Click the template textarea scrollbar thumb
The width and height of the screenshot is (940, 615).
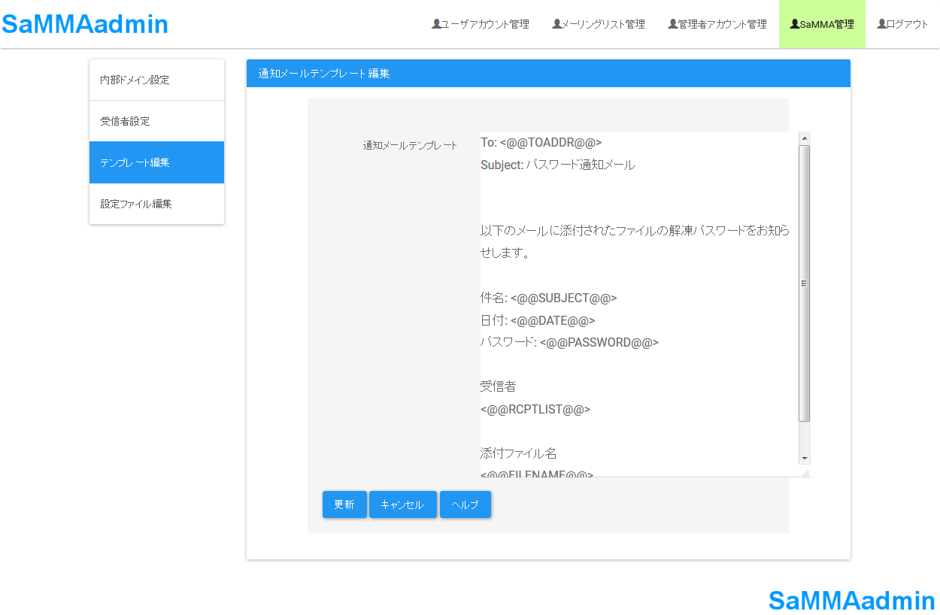[x=805, y=283]
